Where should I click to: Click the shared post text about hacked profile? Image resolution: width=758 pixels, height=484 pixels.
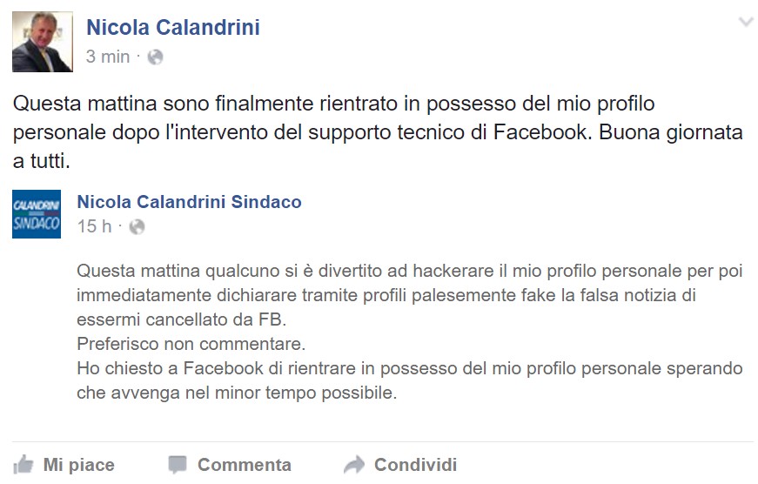(409, 332)
